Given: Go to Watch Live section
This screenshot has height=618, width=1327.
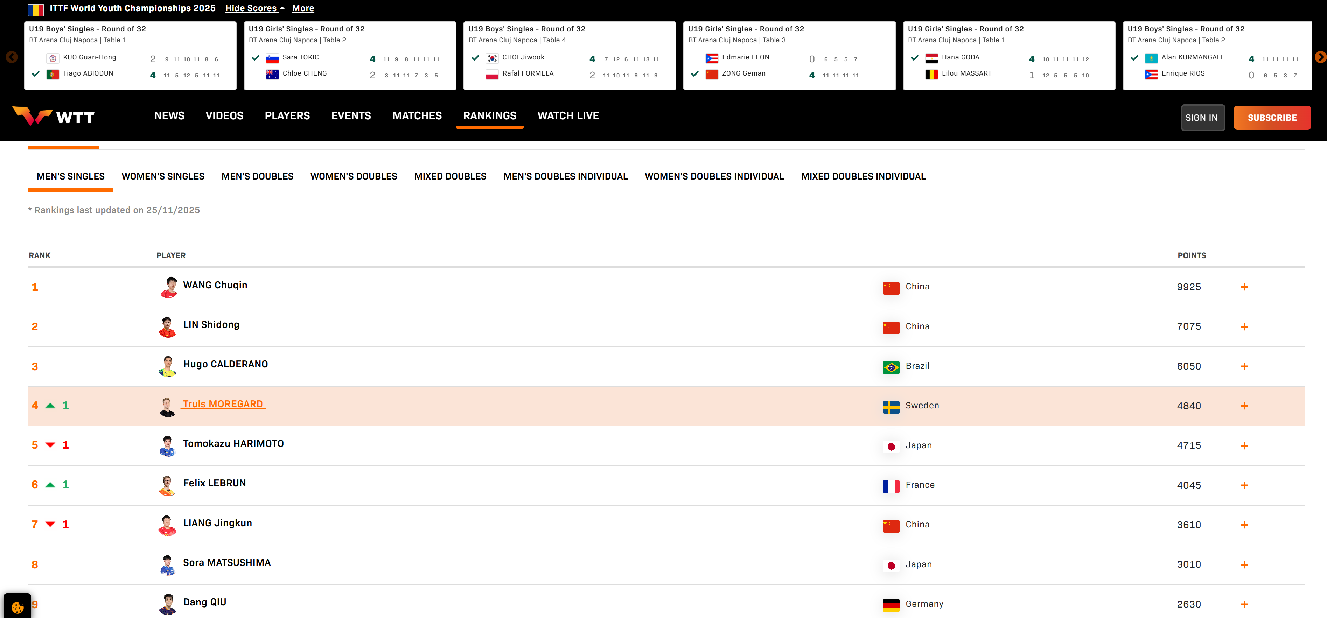Looking at the screenshot, I should [x=568, y=116].
